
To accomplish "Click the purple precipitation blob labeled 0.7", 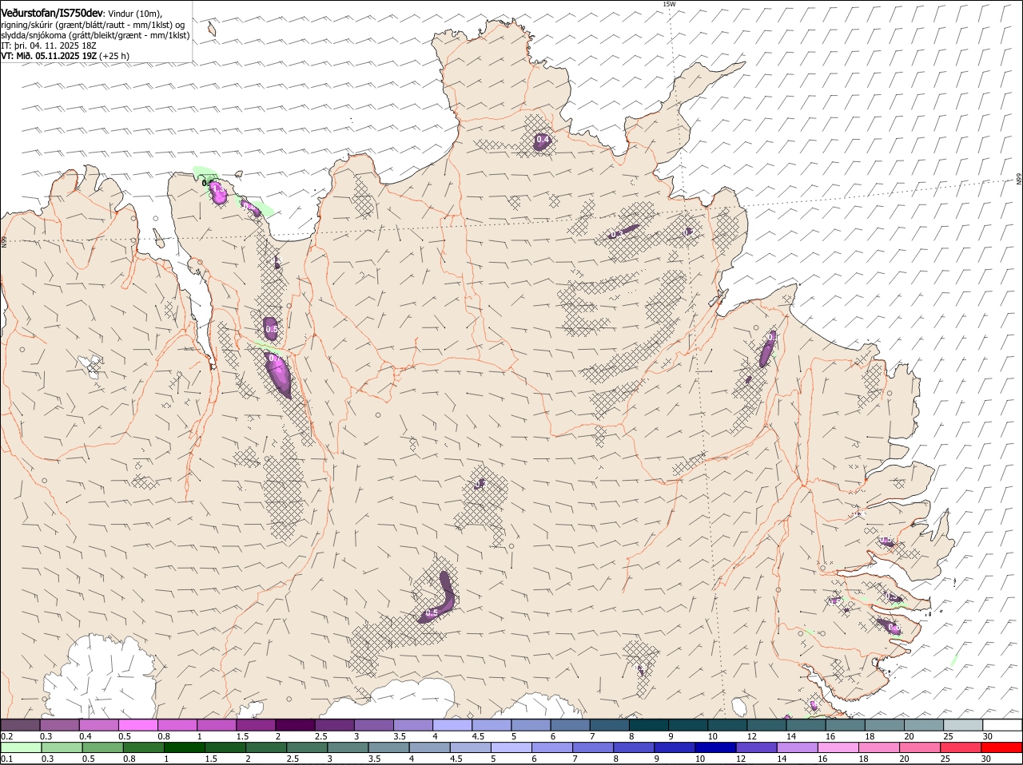I will click(x=279, y=375).
